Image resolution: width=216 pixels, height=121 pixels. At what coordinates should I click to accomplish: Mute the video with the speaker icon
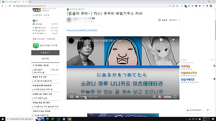click(77, 97)
